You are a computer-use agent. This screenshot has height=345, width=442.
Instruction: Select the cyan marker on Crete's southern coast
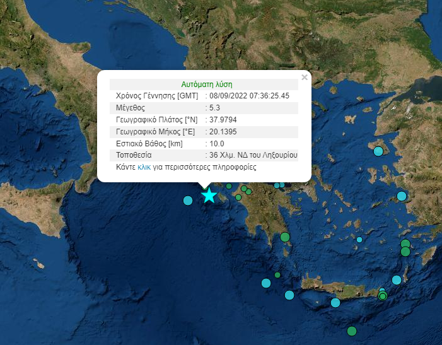[x=335, y=303]
